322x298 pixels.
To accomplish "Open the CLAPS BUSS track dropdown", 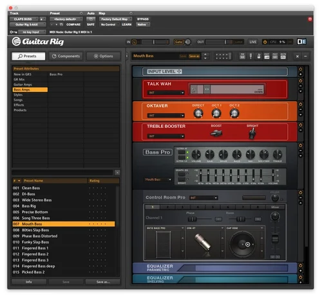I will click(x=24, y=19).
